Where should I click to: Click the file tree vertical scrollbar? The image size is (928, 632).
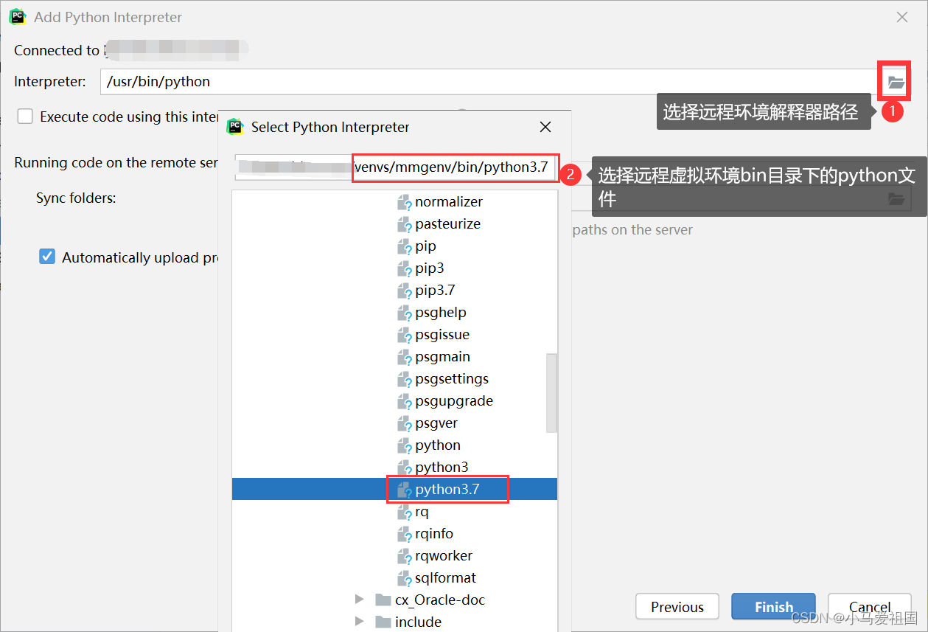point(551,393)
